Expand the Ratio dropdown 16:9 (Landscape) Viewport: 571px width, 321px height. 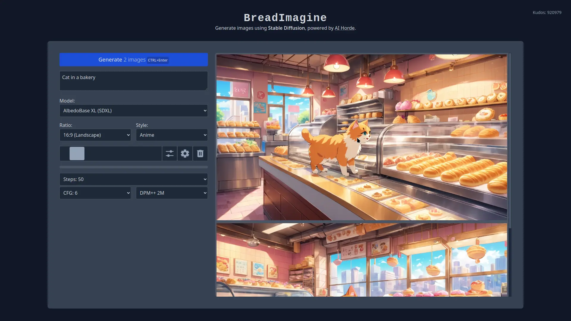[95, 135]
